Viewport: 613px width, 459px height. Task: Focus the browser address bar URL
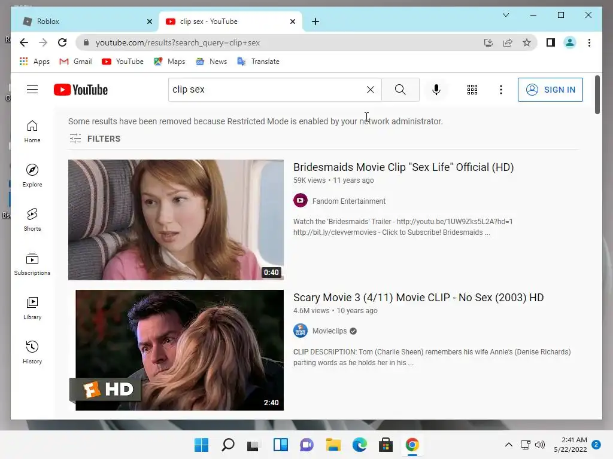coord(177,42)
